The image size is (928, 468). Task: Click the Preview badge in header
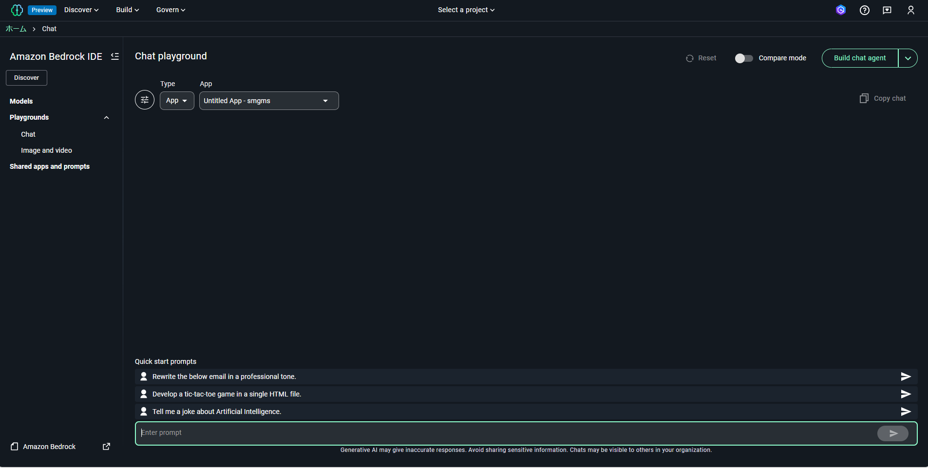pyautogui.click(x=42, y=10)
